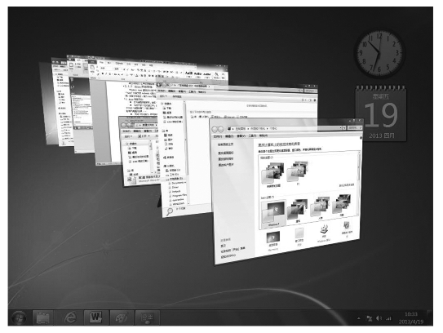Open the network signal tray icon
443x333 pixels.
coord(389,318)
